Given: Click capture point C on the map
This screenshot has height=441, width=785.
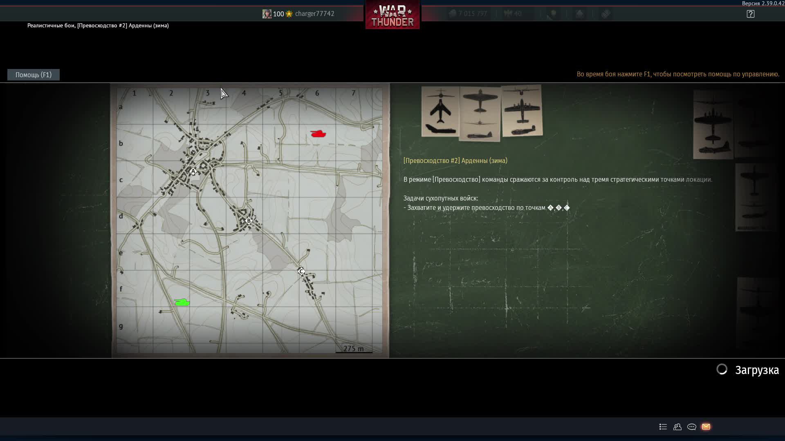Looking at the screenshot, I should click(301, 272).
